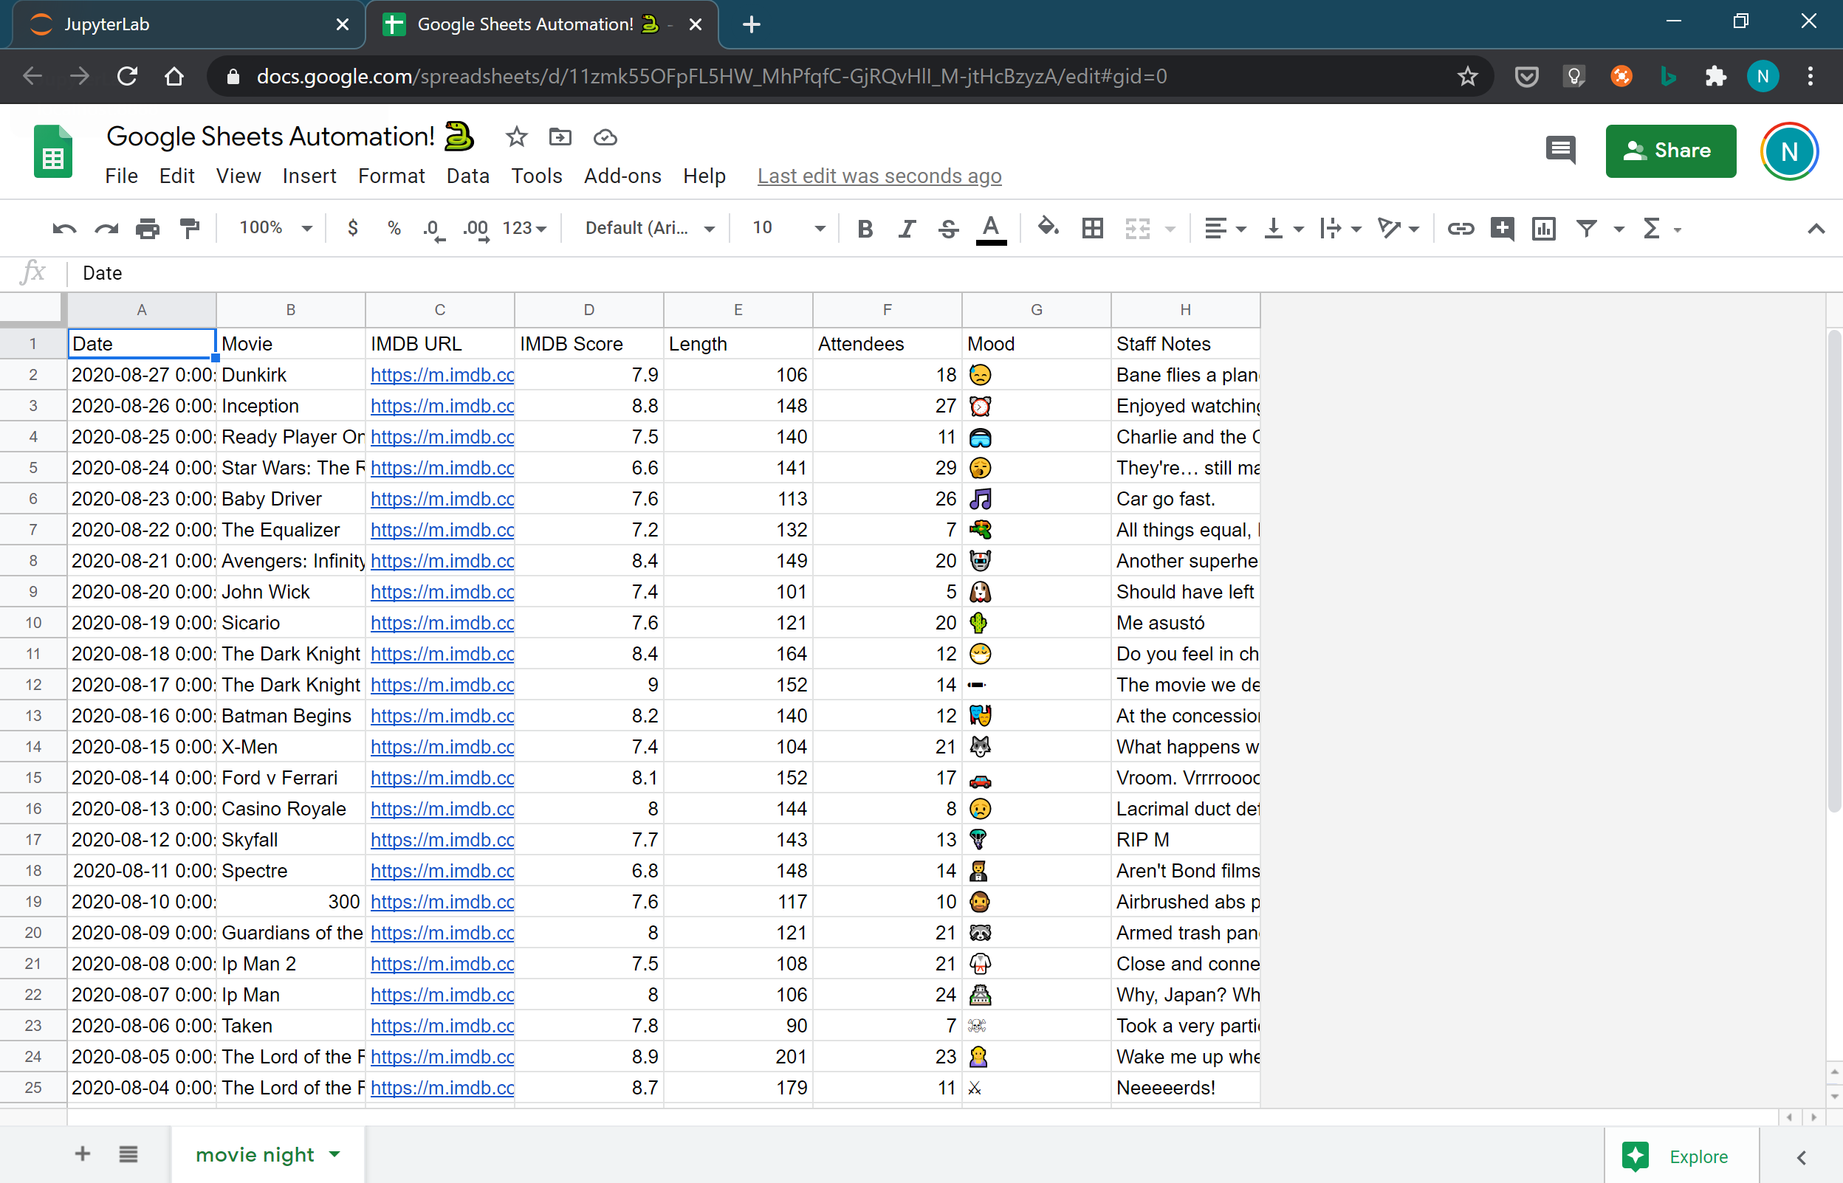Open the 100% zoom dropdown

point(275,228)
